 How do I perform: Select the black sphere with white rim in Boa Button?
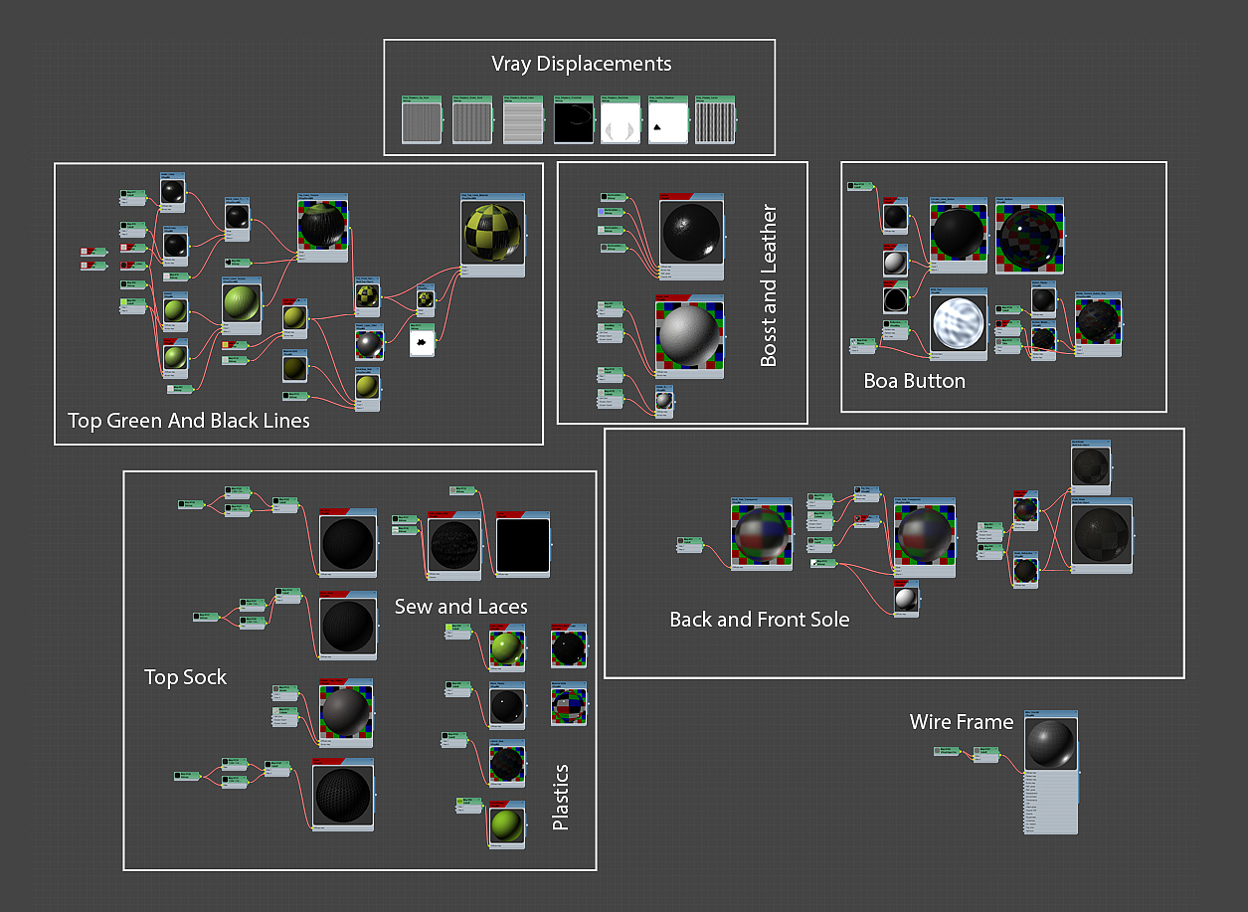[895, 296]
